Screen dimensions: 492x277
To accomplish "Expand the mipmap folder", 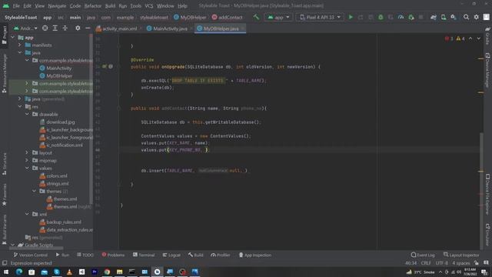I will pyautogui.click(x=27, y=160).
